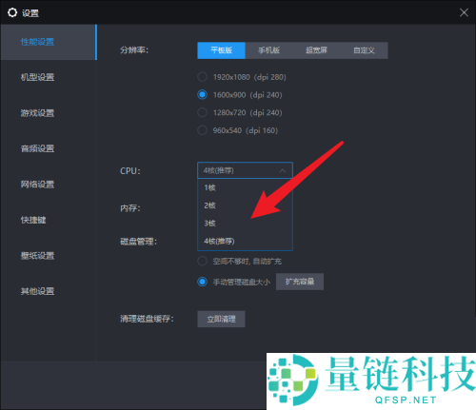
Task: Click 立即清理 to clear disk cache
Action: (221, 319)
